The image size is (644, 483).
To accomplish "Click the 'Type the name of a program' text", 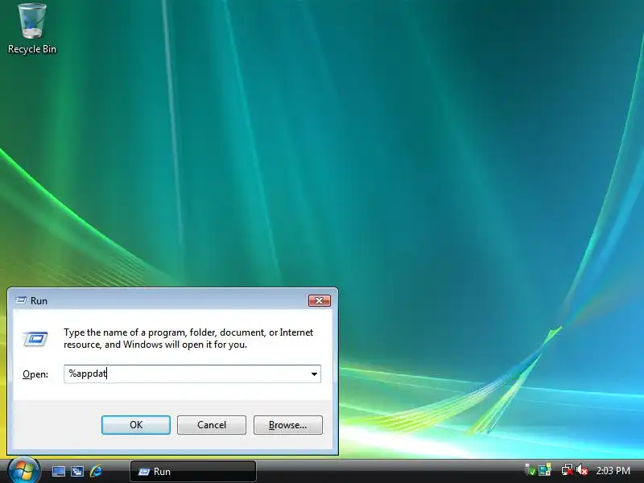I will coord(188,338).
